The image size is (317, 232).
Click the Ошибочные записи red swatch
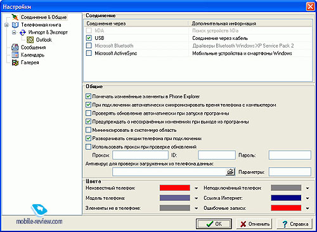click(x=286, y=208)
